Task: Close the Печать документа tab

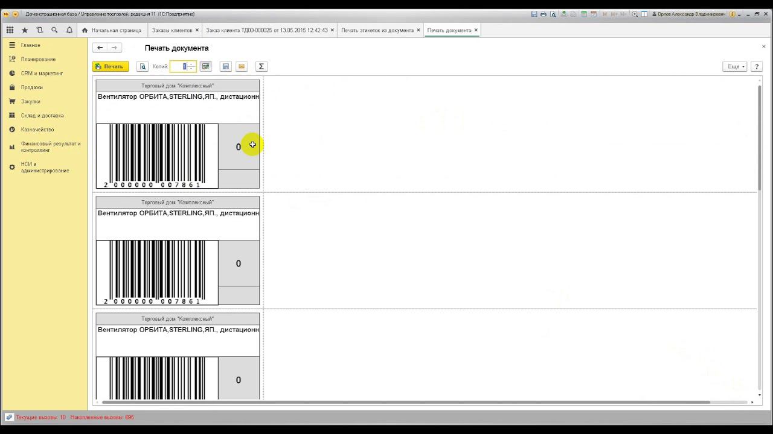Action: point(476,30)
